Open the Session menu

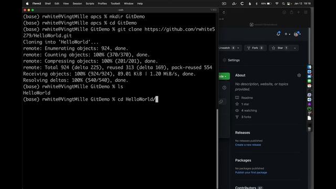(x=77, y=4)
